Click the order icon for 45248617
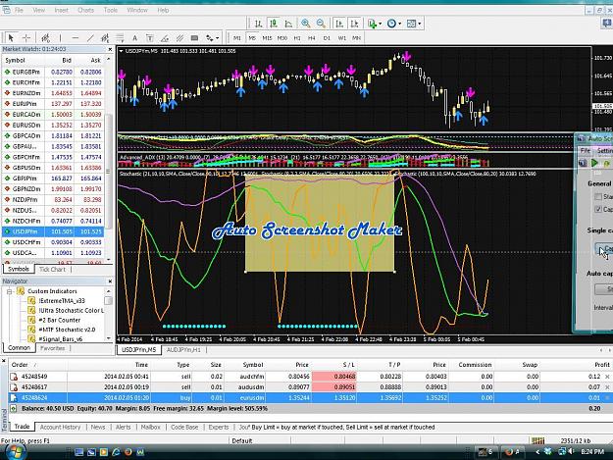 click(14, 387)
